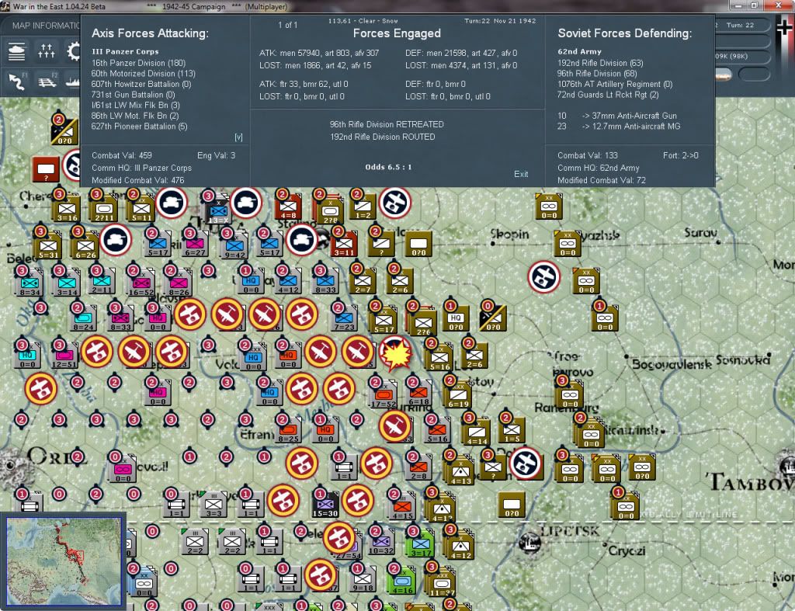Open the unit order of battle list icon

coord(17,51)
